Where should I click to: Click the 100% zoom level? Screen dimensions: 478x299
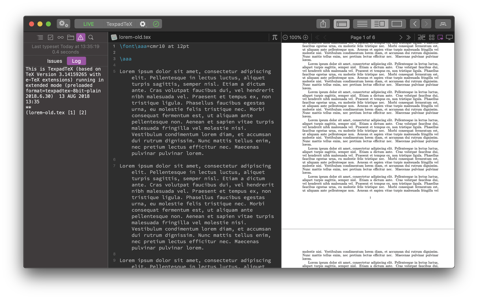pyautogui.click(x=295, y=37)
